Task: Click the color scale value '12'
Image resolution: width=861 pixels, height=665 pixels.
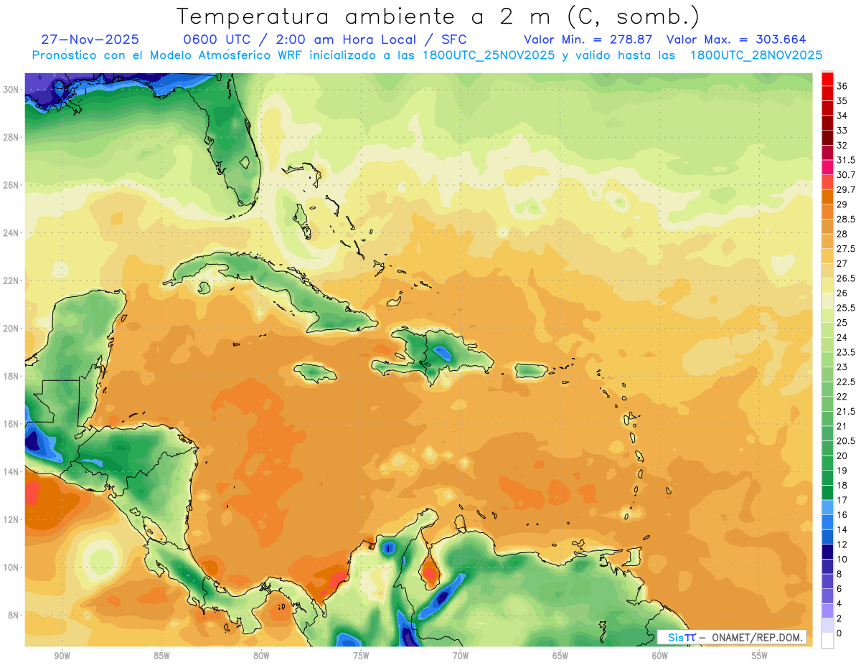Action: click(842, 544)
